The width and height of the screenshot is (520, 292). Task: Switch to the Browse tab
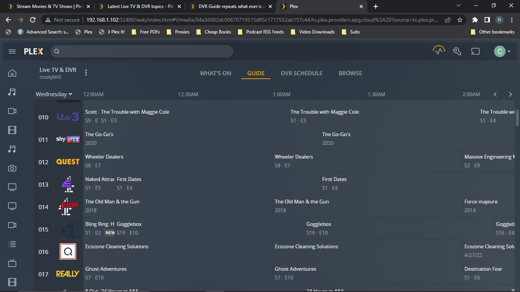[350, 73]
